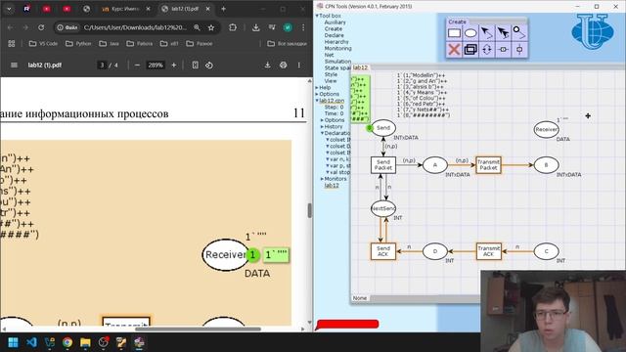Image resolution: width=626 pixels, height=352 pixels.
Task: Zoom in the PDF with plus button
Action: (x=174, y=66)
